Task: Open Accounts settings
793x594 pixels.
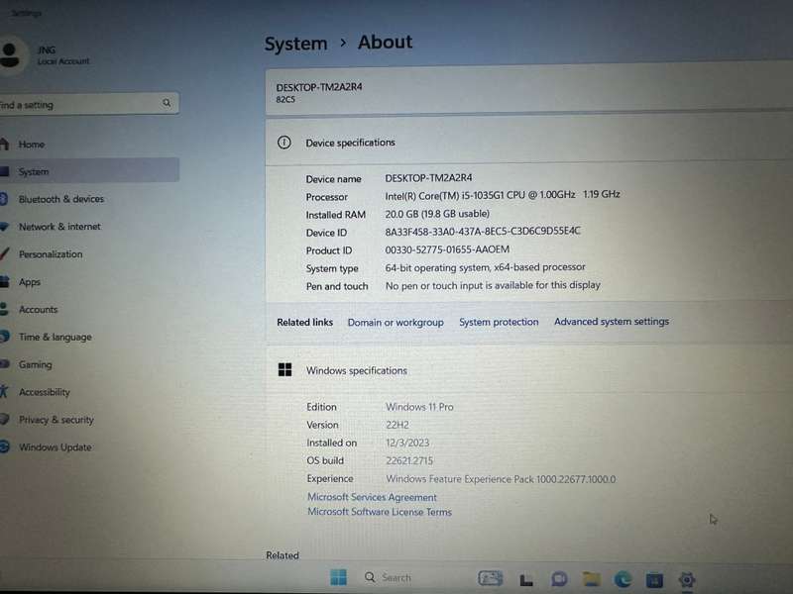Action: pyautogui.click(x=89, y=309)
